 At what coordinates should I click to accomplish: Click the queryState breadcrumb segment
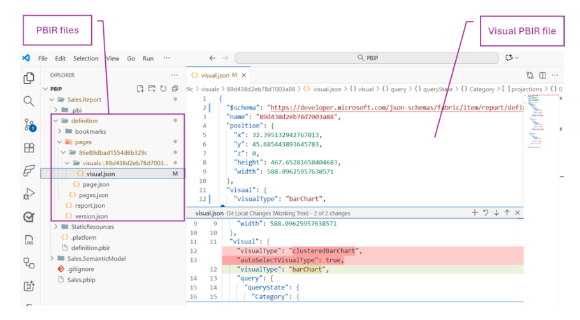coord(438,89)
